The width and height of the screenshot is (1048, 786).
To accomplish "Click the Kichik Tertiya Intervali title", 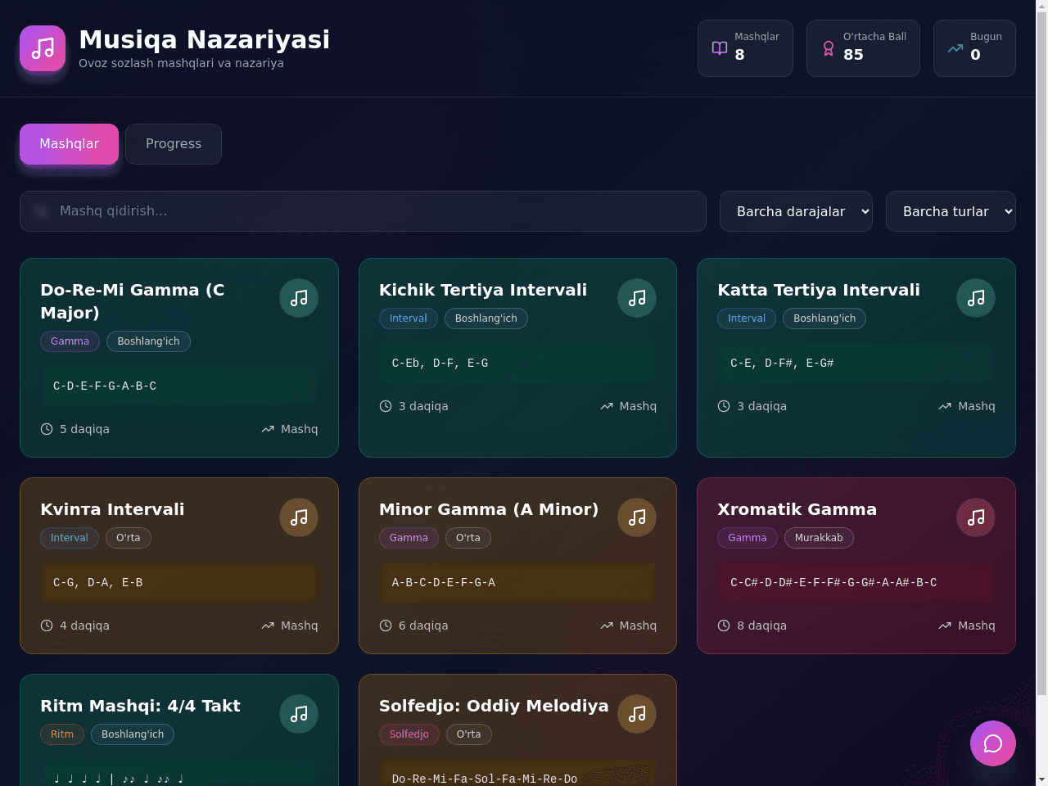I will (483, 290).
